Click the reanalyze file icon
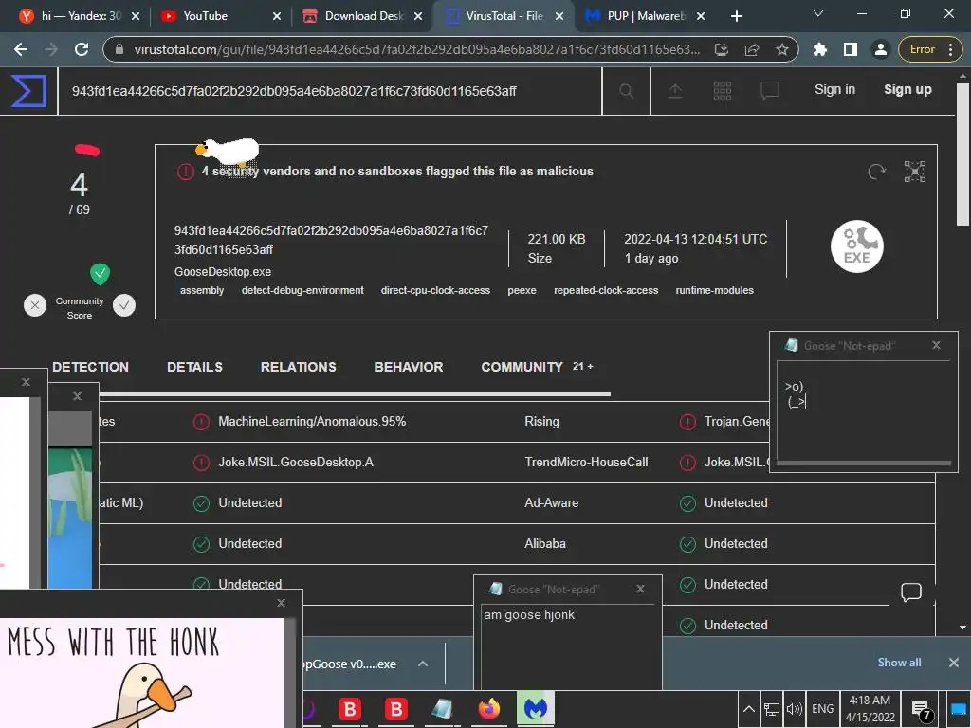 click(x=876, y=172)
